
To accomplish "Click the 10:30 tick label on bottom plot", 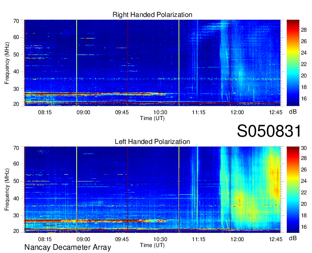I will [x=160, y=239].
